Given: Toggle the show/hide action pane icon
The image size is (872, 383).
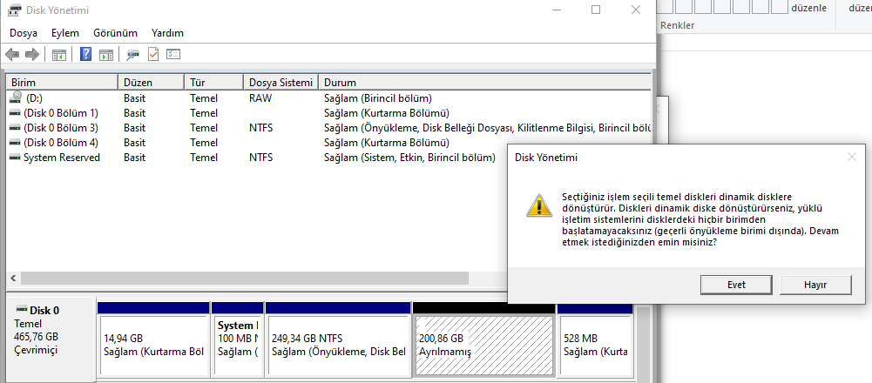Looking at the screenshot, I should click(106, 55).
